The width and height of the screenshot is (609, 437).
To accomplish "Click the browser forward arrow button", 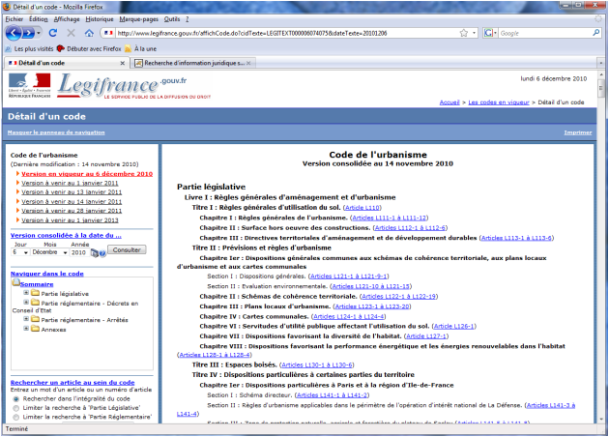I will [x=28, y=33].
